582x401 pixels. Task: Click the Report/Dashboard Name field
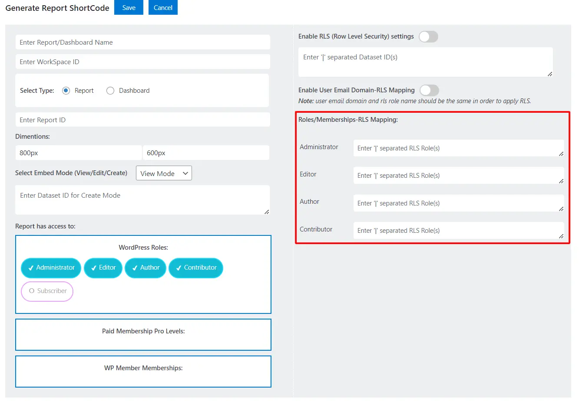coord(142,42)
